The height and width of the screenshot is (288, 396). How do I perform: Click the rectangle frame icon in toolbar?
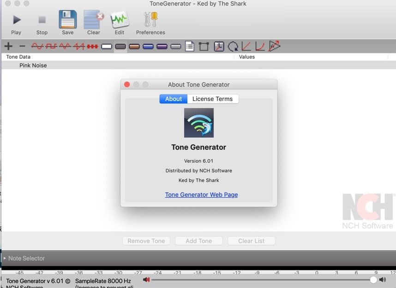[x=204, y=47]
